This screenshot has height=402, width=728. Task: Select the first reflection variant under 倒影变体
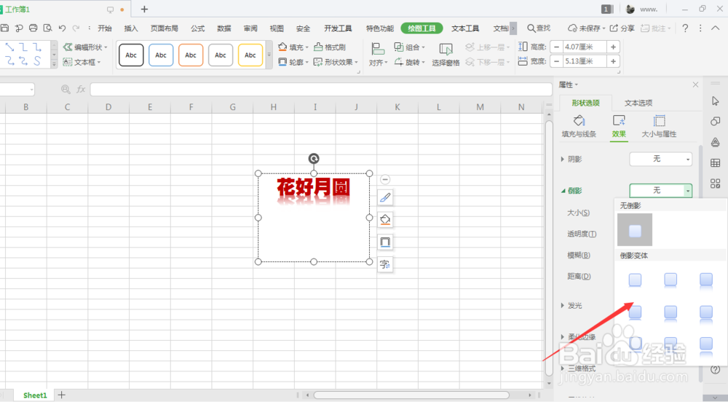[x=635, y=280]
